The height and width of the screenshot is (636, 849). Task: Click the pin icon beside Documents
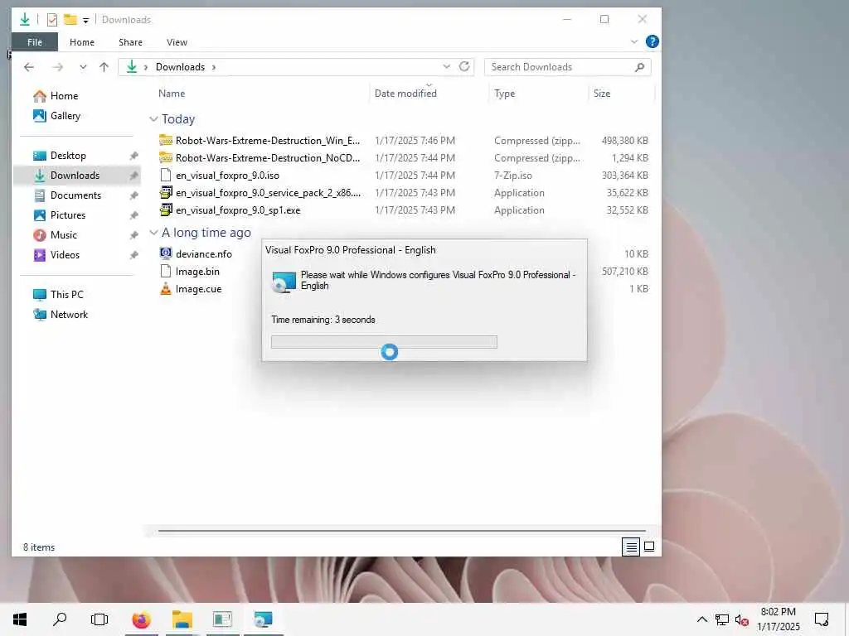(133, 195)
